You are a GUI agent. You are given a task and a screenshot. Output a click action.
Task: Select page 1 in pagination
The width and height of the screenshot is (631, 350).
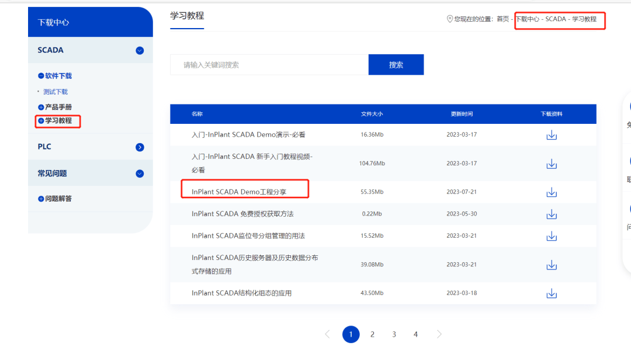(x=351, y=334)
